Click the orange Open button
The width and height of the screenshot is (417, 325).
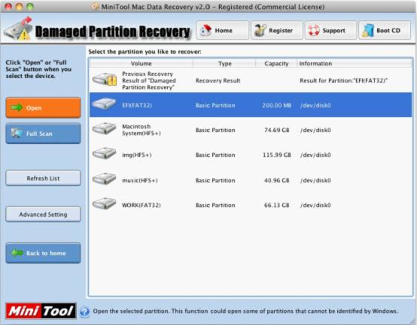pos(43,107)
